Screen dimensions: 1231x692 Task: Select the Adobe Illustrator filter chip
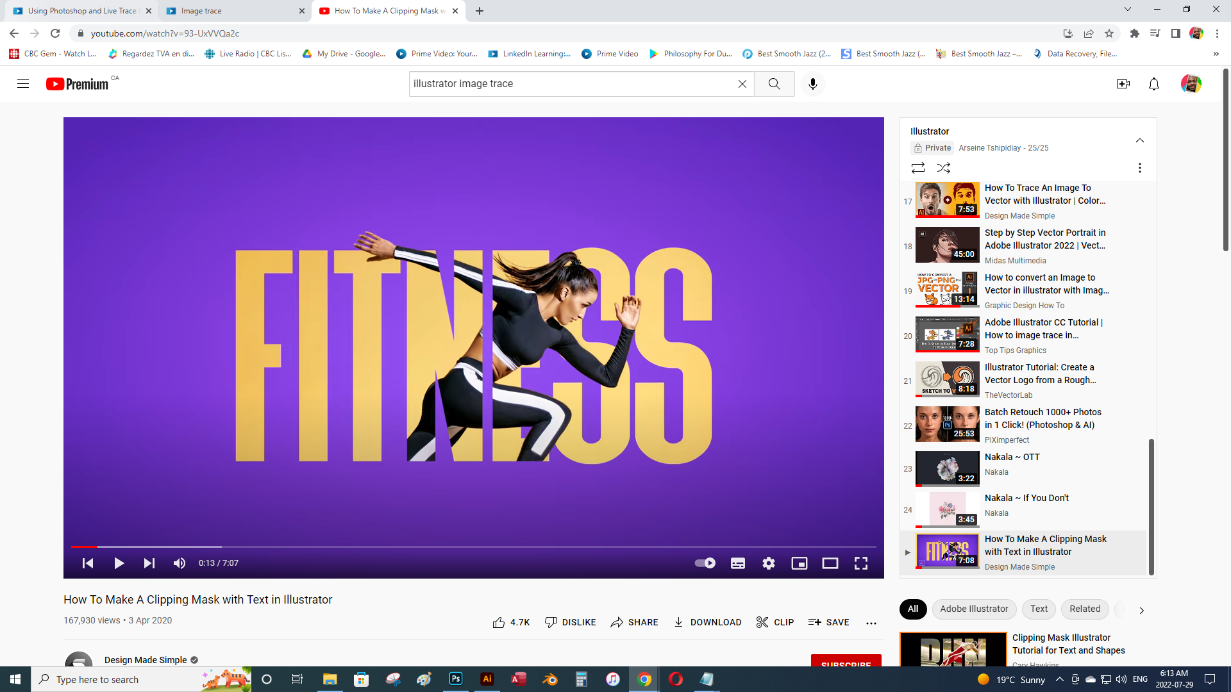974,609
